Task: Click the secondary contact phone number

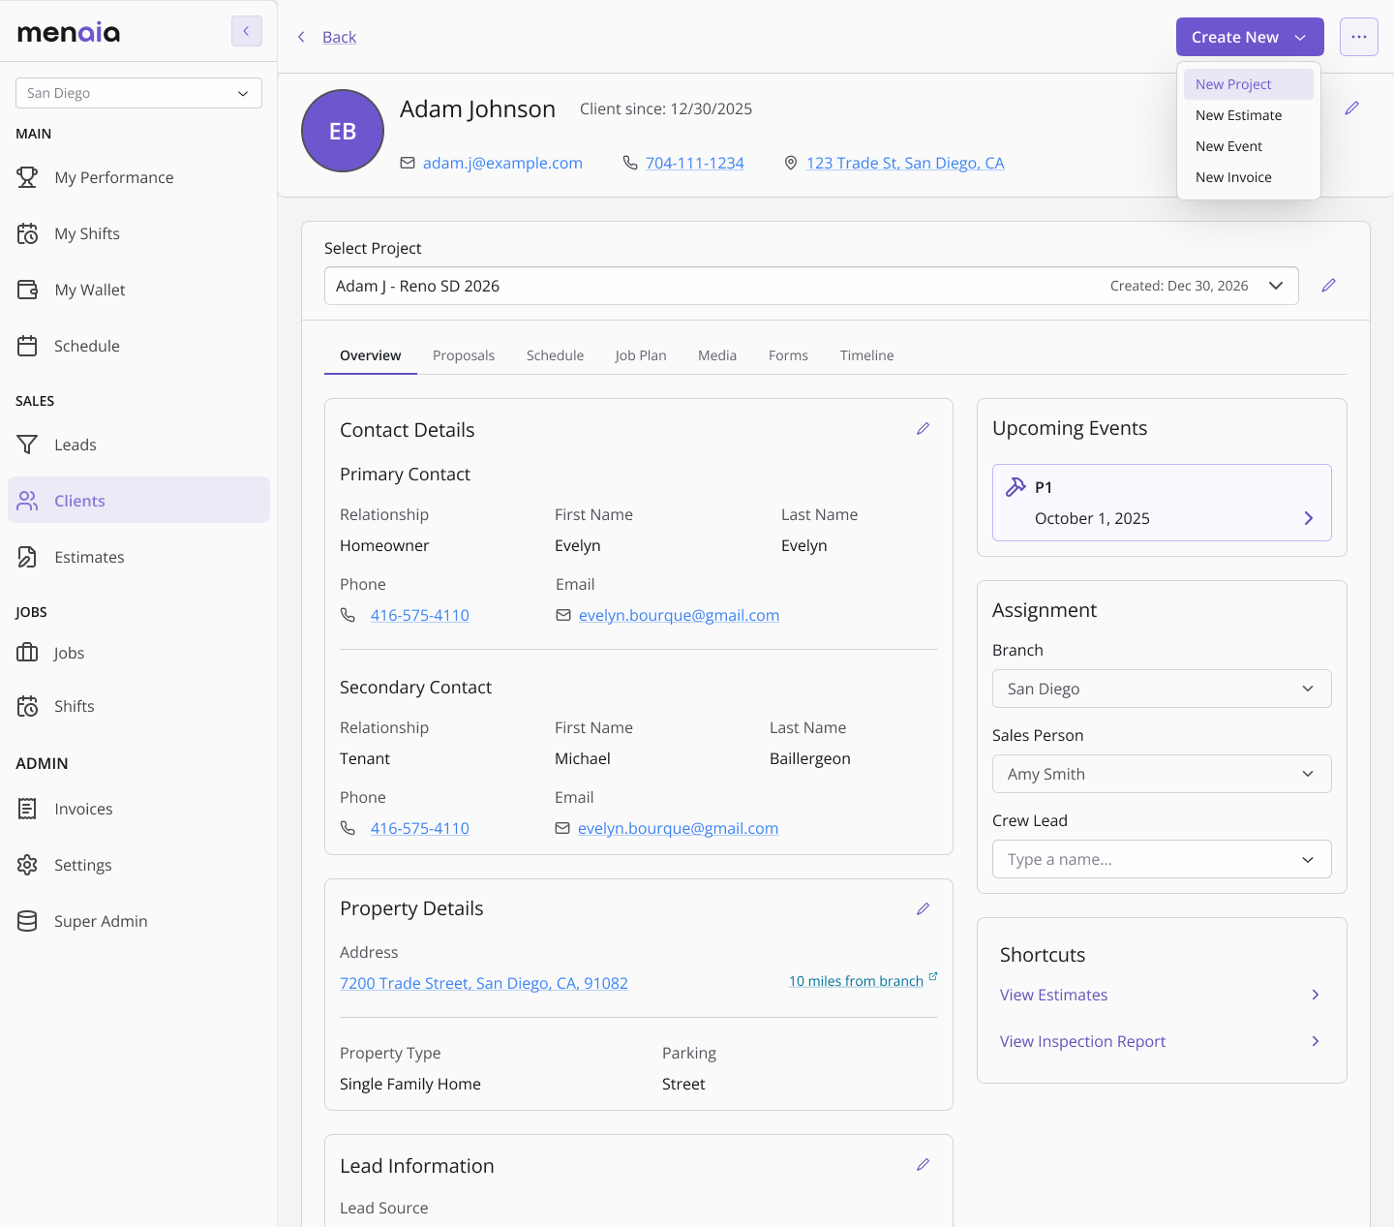Action: click(420, 828)
